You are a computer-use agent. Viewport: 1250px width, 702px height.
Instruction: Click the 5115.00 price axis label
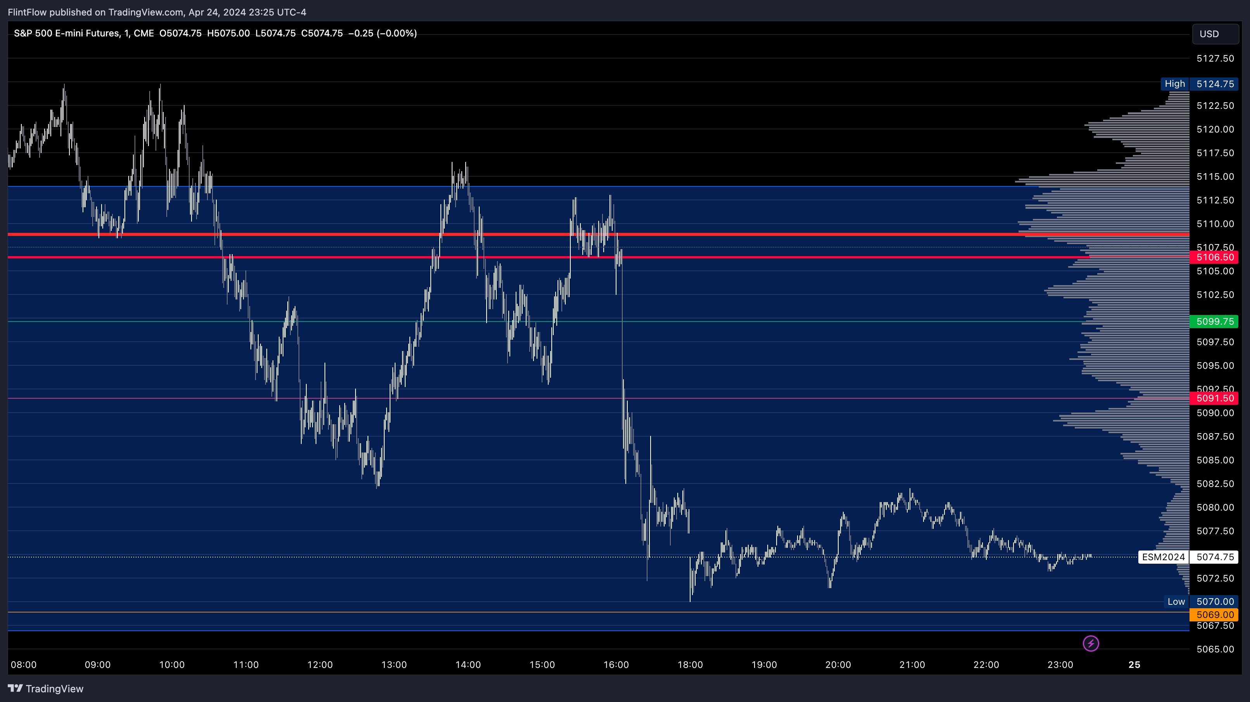(1215, 177)
